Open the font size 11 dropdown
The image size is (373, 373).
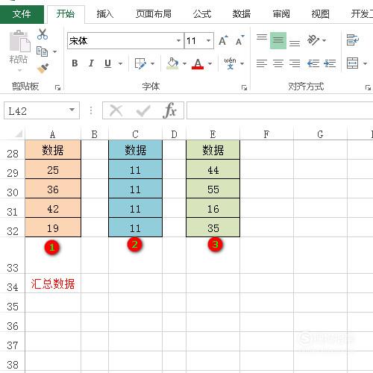pos(208,40)
